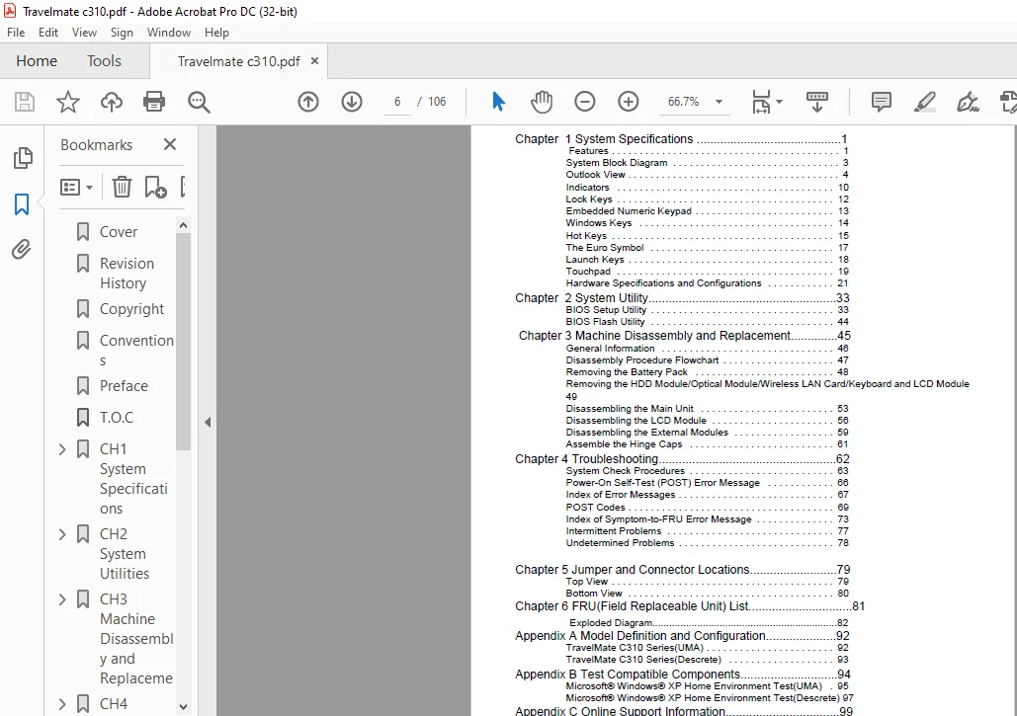Expand the CH3 Machine Disassembly bookmark
1017x716 pixels.
[x=62, y=599]
